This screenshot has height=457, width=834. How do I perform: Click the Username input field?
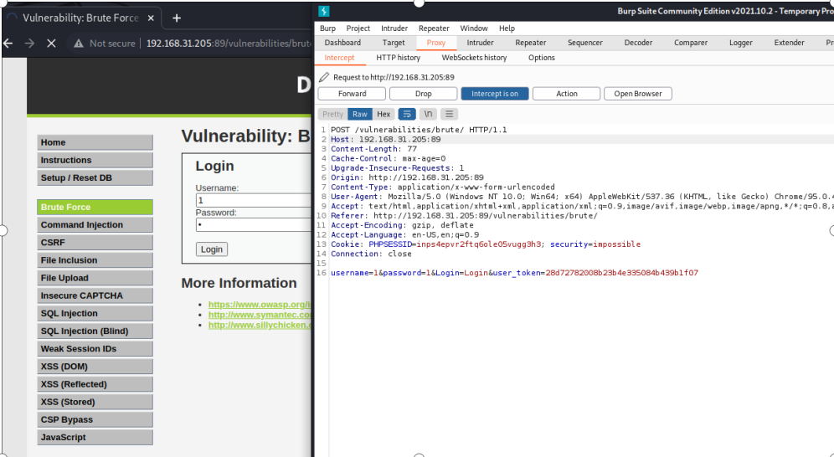253,200
